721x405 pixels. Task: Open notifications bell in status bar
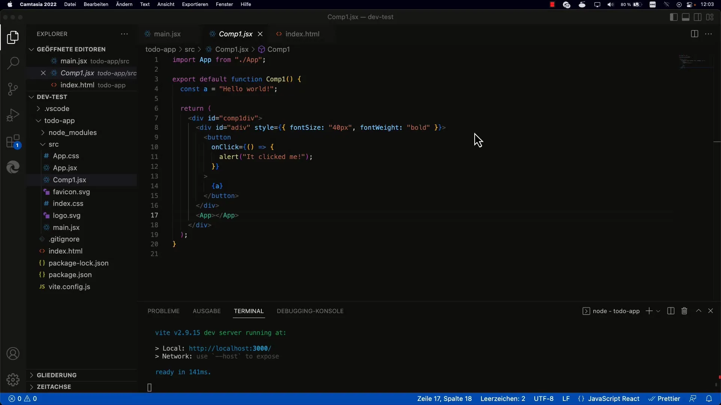click(709, 399)
